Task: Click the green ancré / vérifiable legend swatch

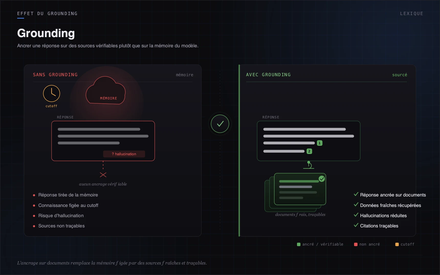Action: [299, 244]
